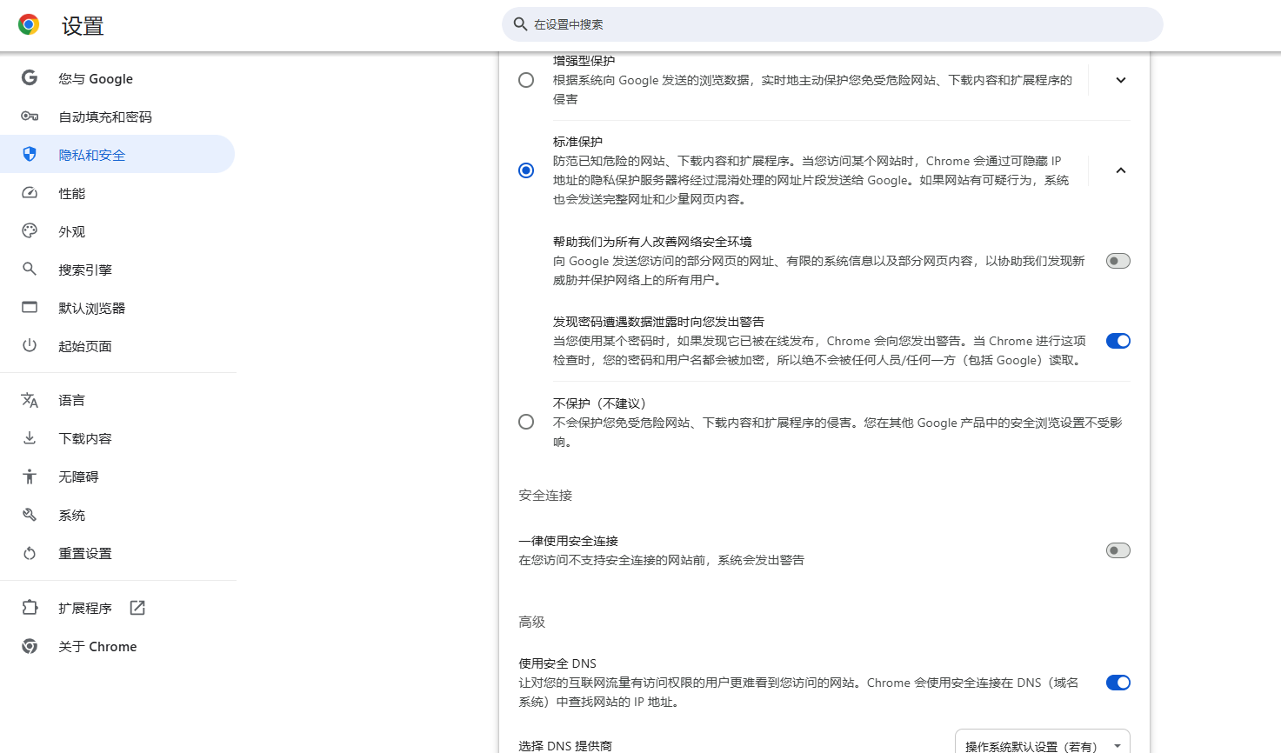Screen dimensions: 1281x753
Task: Go to 自动填充和密码 section
Action: click(x=117, y=117)
